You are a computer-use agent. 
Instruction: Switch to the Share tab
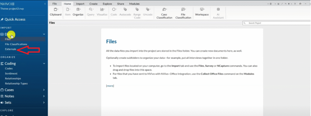coord(121,4)
